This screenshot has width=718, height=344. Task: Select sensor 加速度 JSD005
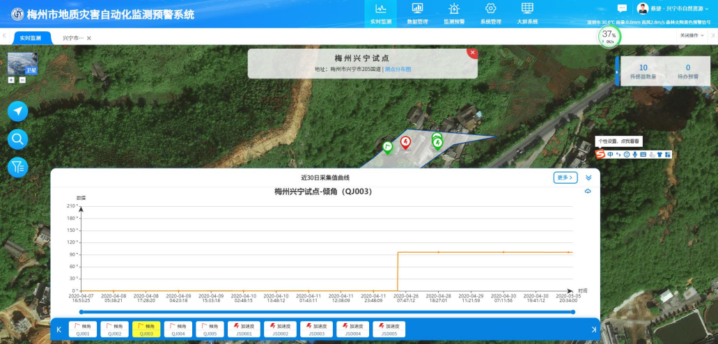(x=389, y=329)
